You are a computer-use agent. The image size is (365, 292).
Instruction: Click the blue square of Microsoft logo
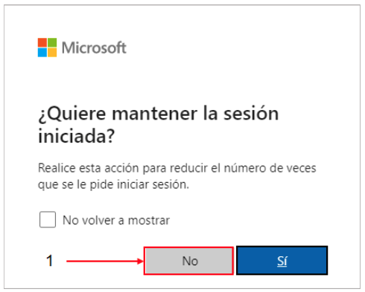tap(42, 53)
